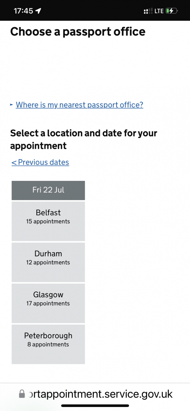The height and width of the screenshot is (411, 190).
Task: Go to Previous dates
Action: (x=40, y=162)
